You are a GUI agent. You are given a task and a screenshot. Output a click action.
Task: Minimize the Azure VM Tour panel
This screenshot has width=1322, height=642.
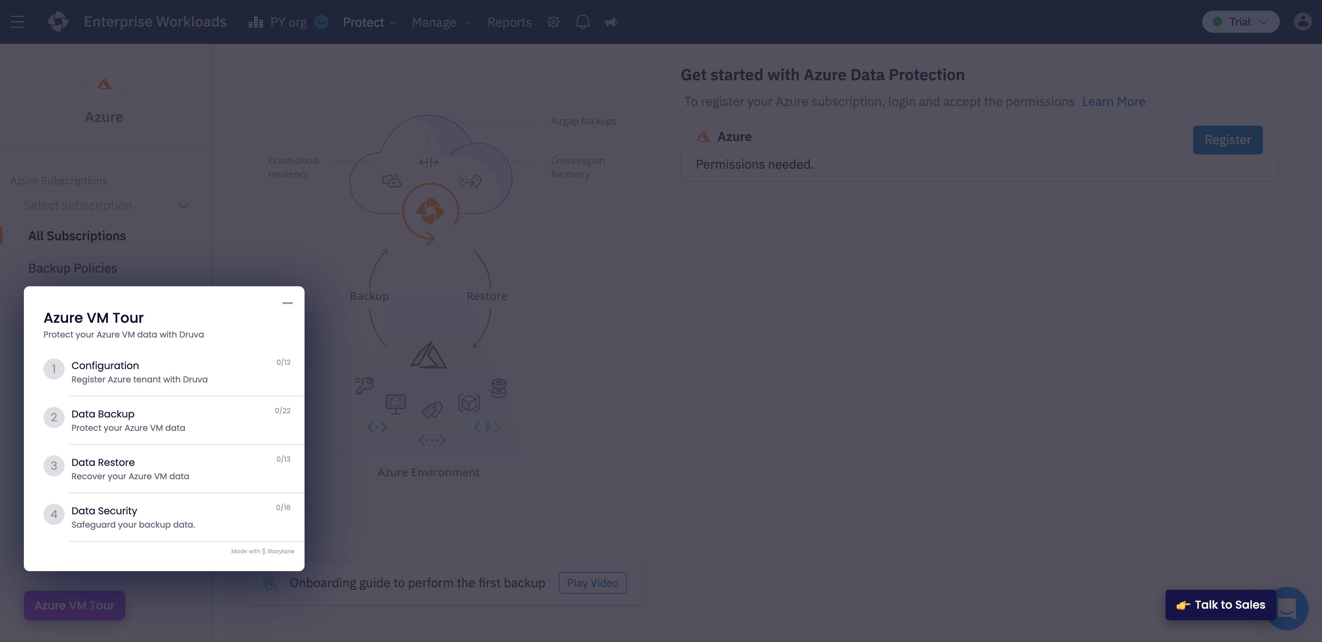287,303
